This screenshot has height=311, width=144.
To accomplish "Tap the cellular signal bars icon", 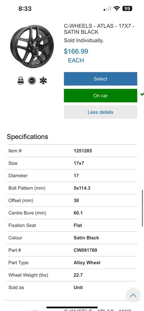I will pos(107,9).
